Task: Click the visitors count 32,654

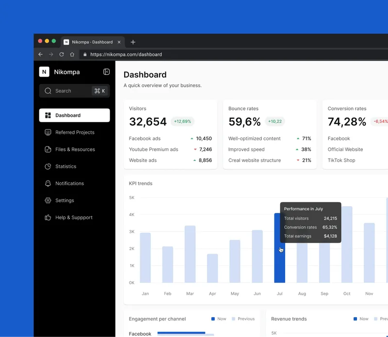Action: 148,122
